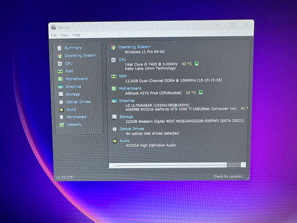Open the Operating System heading link in summary
Image resolution: width=297 pixels, height=223 pixels.
(x=134, y=47)
